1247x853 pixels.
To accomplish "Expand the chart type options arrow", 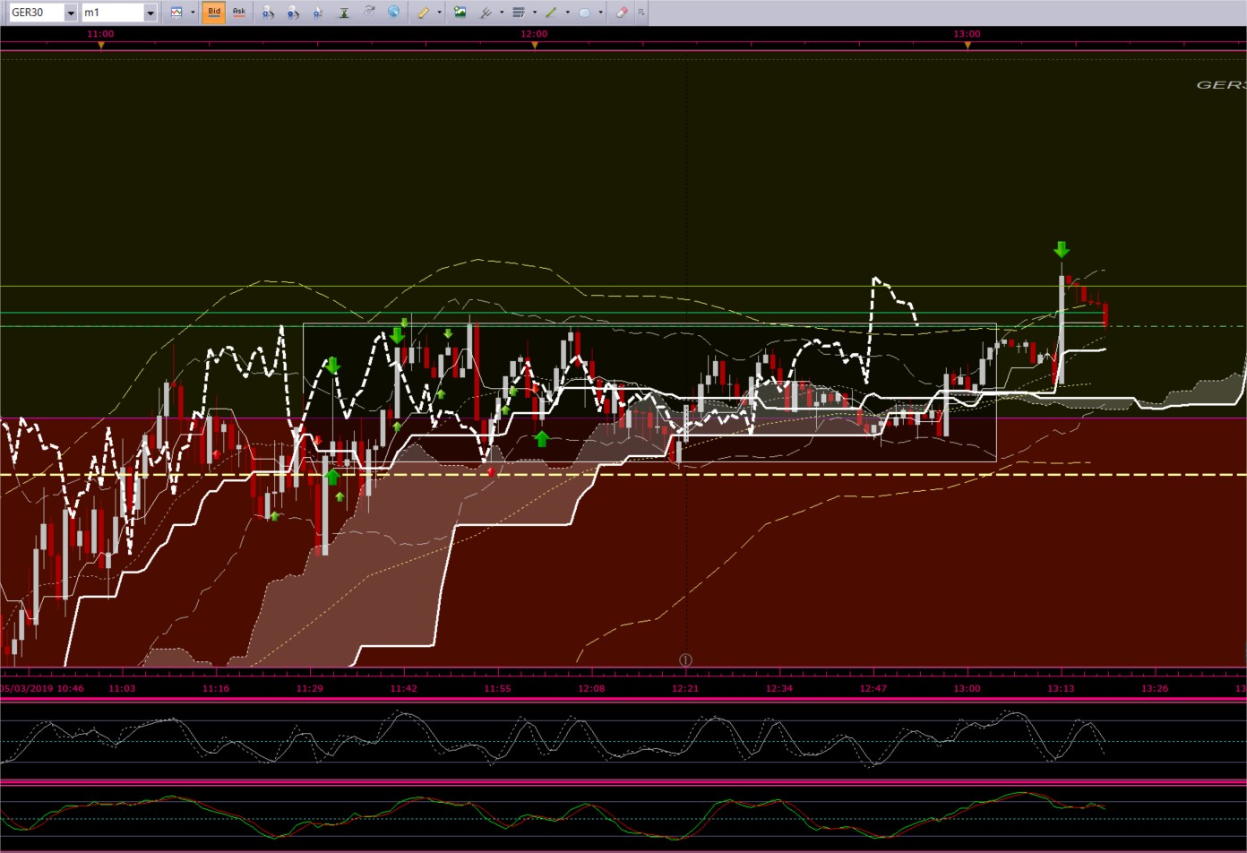I will [193, 13].
